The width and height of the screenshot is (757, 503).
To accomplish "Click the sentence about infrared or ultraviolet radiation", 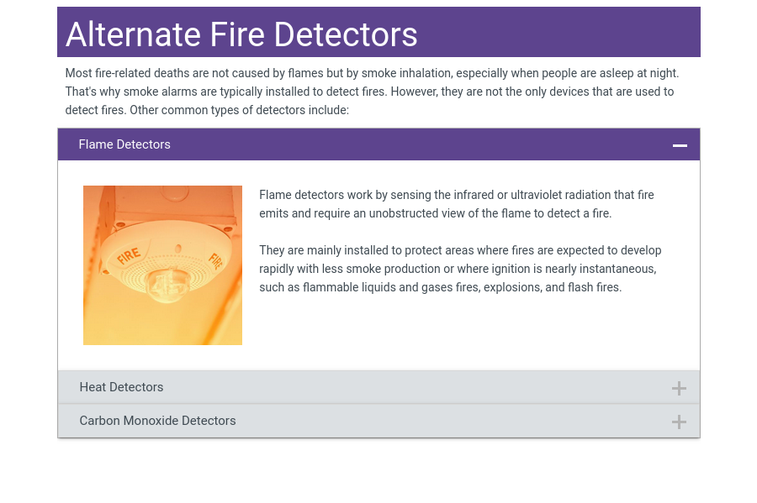I will (456, 195).
